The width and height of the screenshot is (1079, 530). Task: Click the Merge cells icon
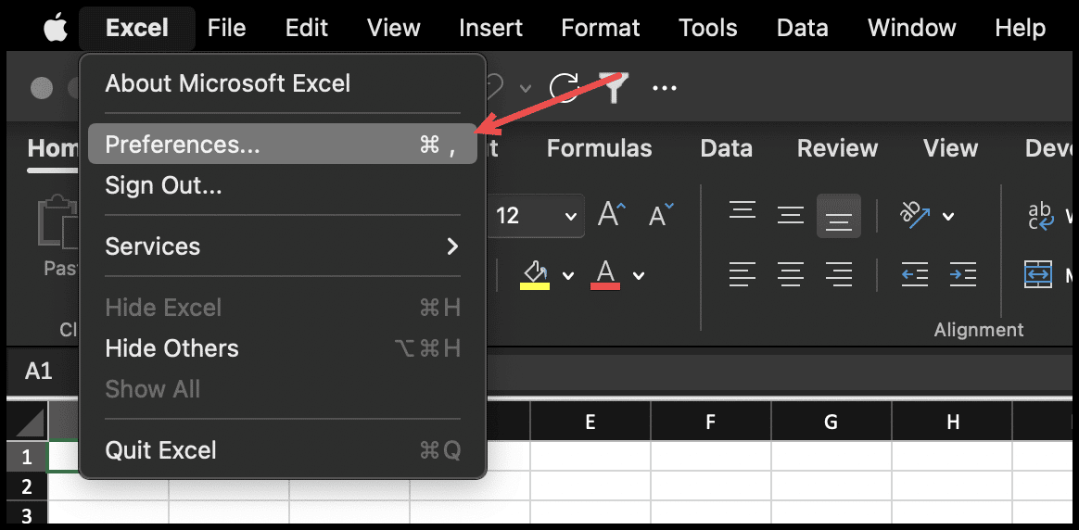click(x=1037, y=274)
